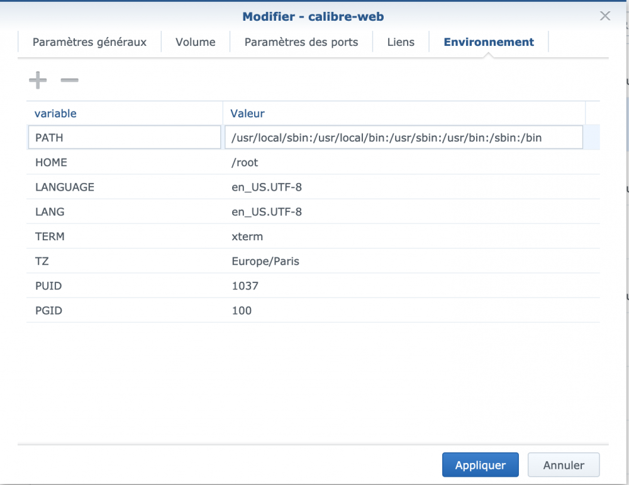This screenshot has height=485, width=629.
Task: Edit the PATH variable name field
Action: click(125, 137)
